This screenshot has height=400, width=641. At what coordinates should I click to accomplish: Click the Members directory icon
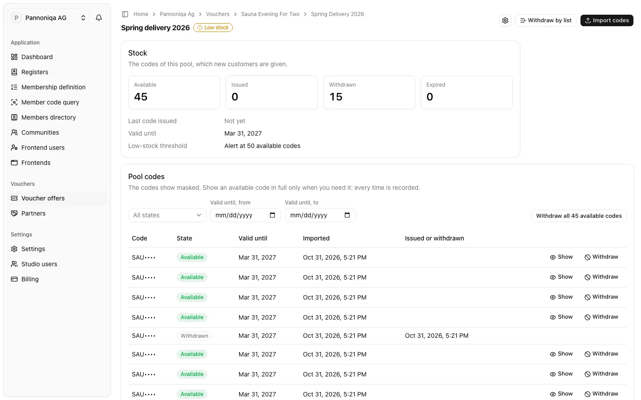tap(14, 117)
